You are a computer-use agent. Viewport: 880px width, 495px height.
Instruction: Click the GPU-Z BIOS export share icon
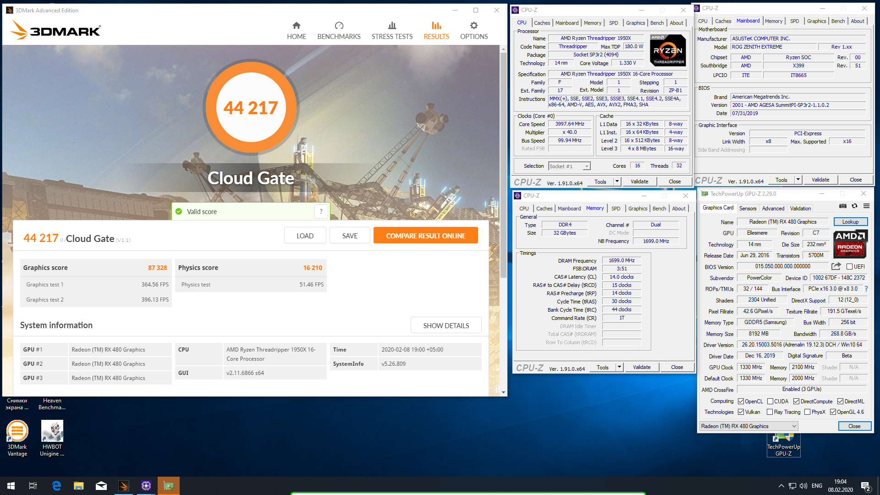pos(836,266)
